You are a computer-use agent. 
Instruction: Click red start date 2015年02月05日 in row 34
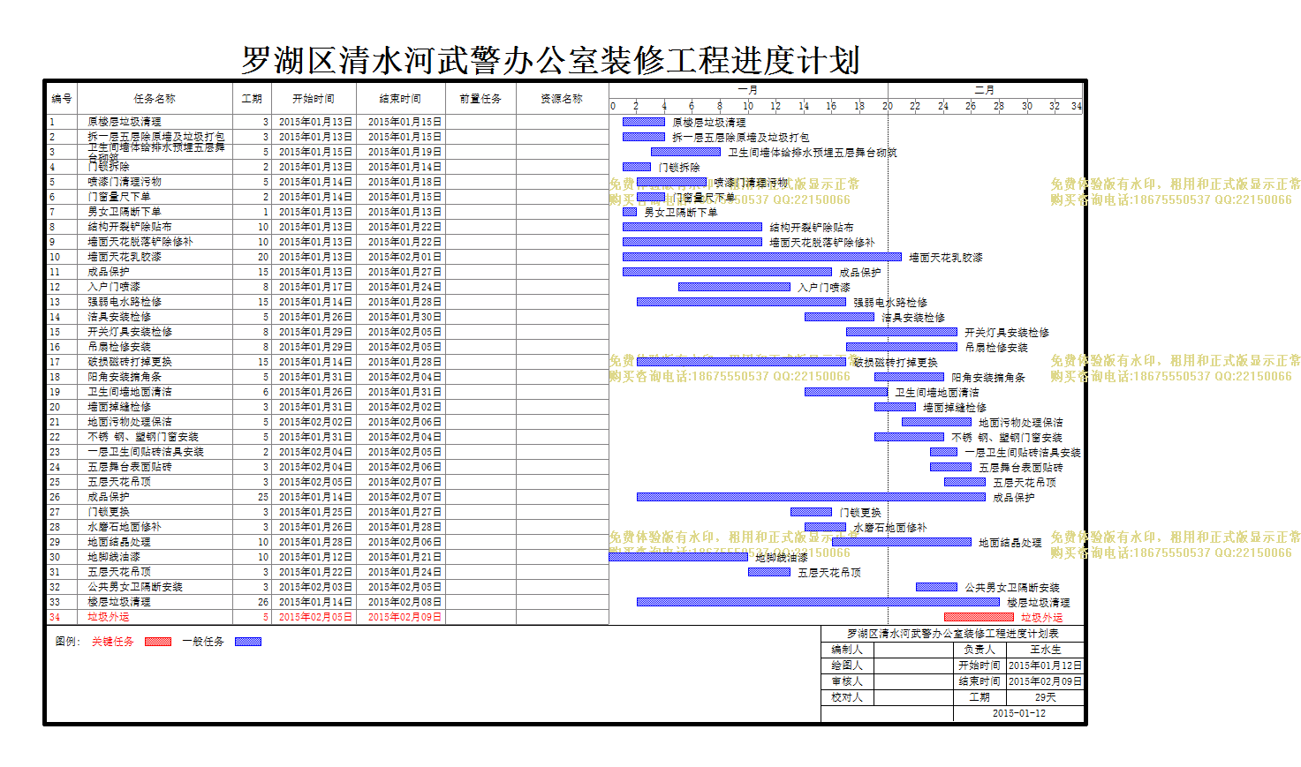click(315, 617)
